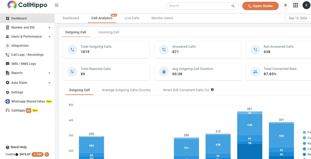
Task: Expand Users & Performance chevron
Action: [x=49, y=37]
